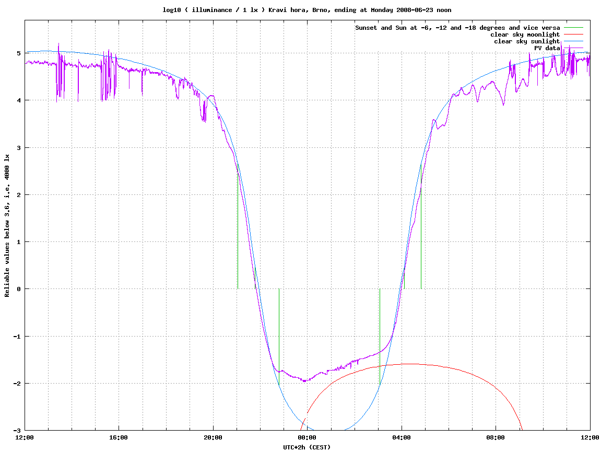Click the y-axis tick label 4
Image resolution: width=601 pixels, height=451 pixels.
[19, 100]
